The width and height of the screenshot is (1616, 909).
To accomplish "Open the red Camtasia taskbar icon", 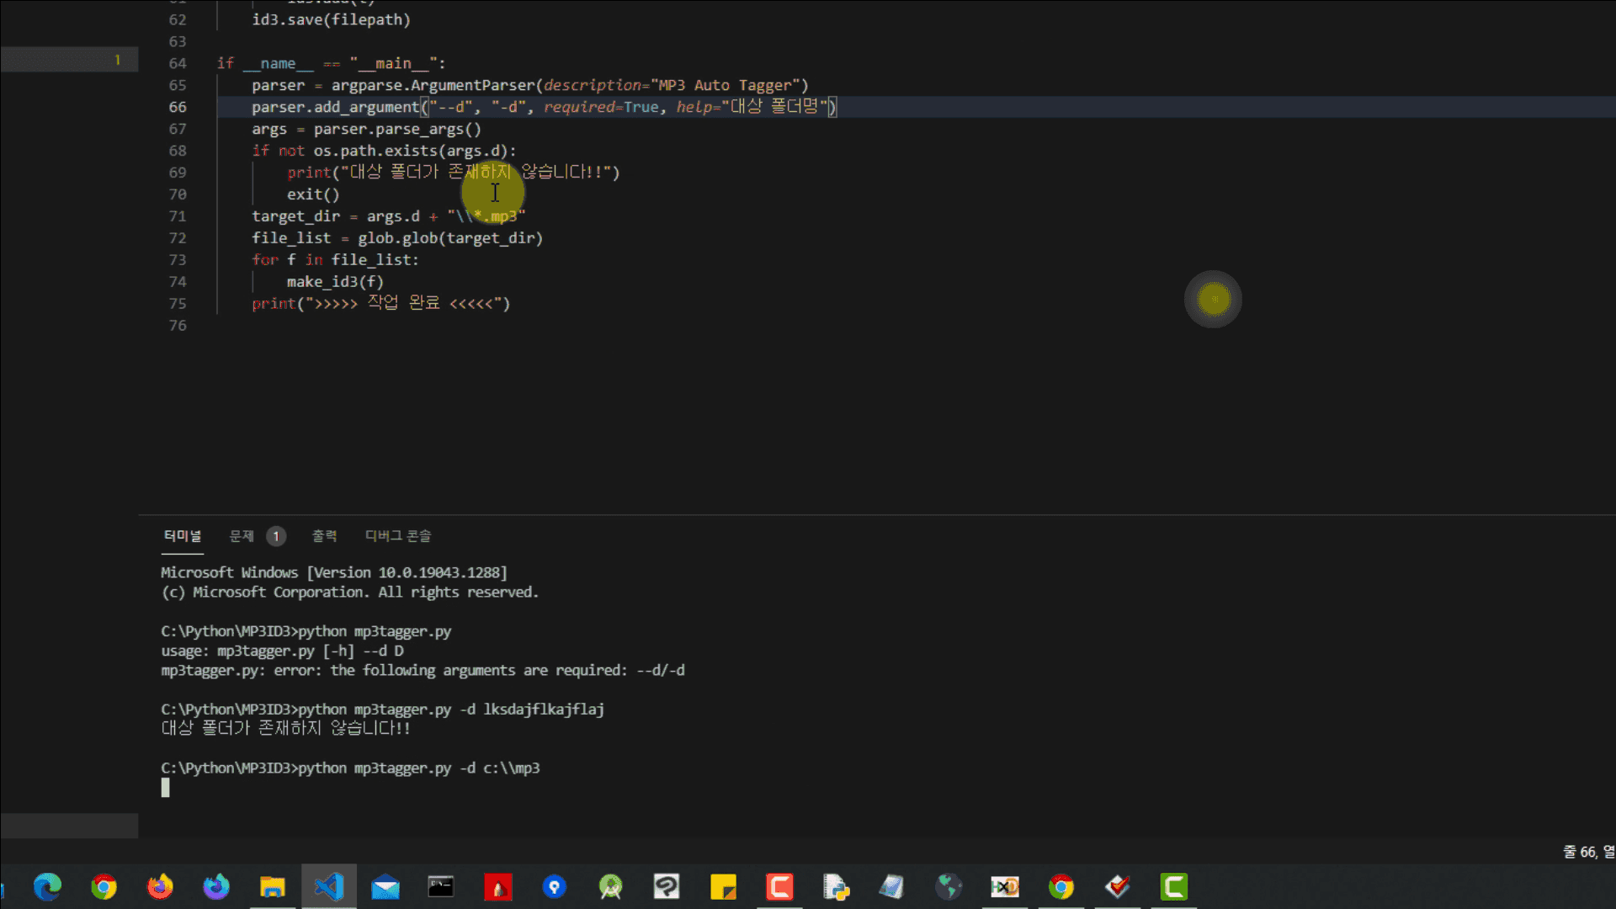I will (x=779, y=886).
